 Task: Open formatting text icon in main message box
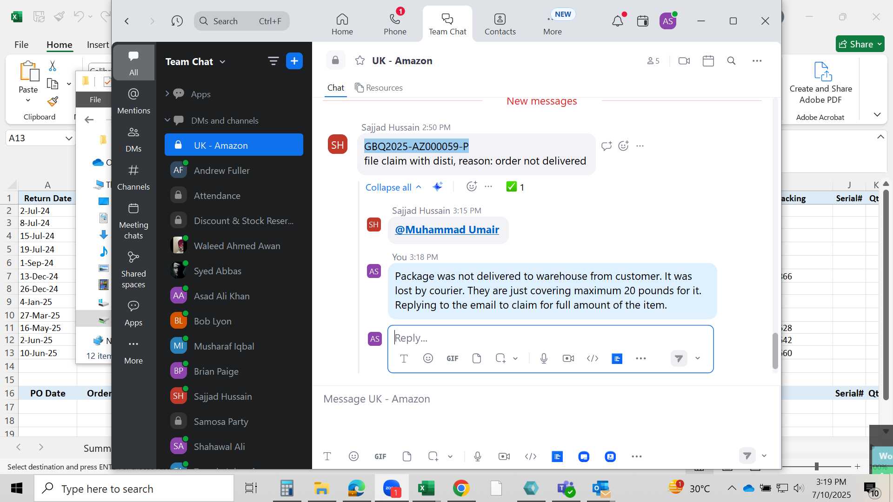pyautogui.click(x=327, y=456)
